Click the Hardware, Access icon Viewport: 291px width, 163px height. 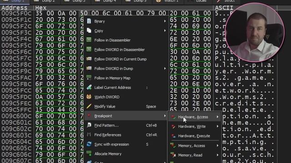click(173, 117)
